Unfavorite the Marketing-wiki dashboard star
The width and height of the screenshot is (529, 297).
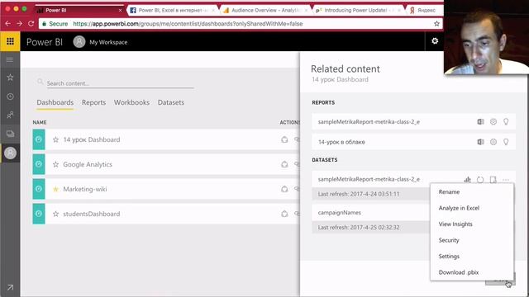click(x=55, y=189)
